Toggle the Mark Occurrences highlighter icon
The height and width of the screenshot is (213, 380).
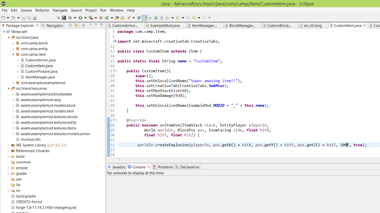pos(145,17)
